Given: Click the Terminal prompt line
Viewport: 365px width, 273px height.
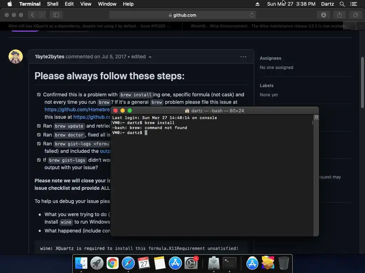Looking at the screenshot, I should 129,133.
